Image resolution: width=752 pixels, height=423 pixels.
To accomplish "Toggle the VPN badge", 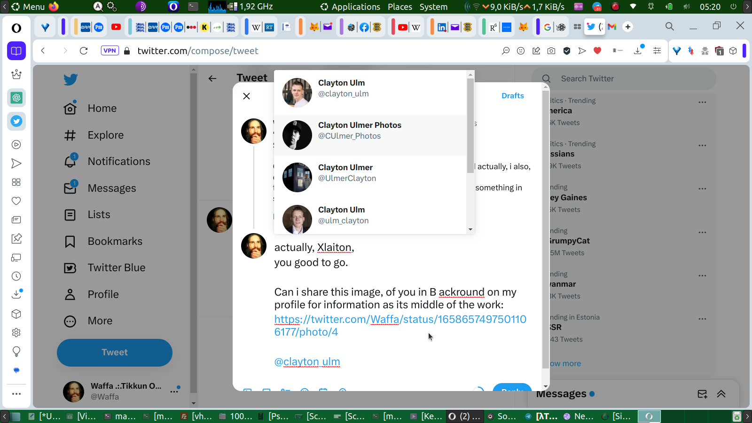I will point(110,51).
